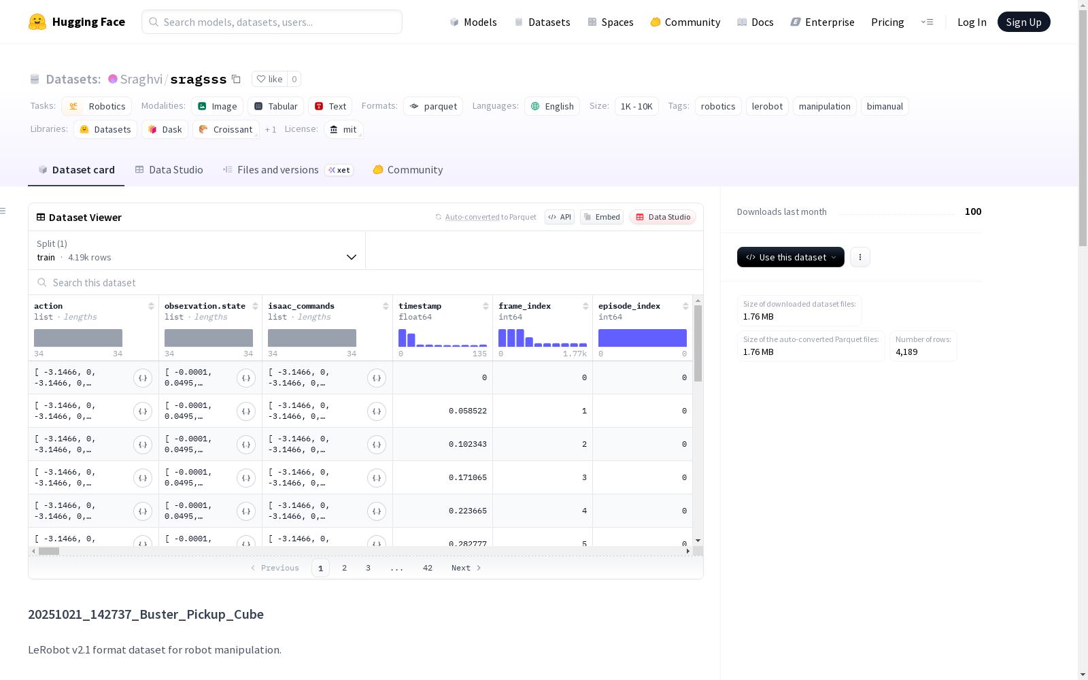Expand isaac_commands cell in timestamp 0.102343 row
This screenshot has width=1088, height=680.
pos(377,445)
